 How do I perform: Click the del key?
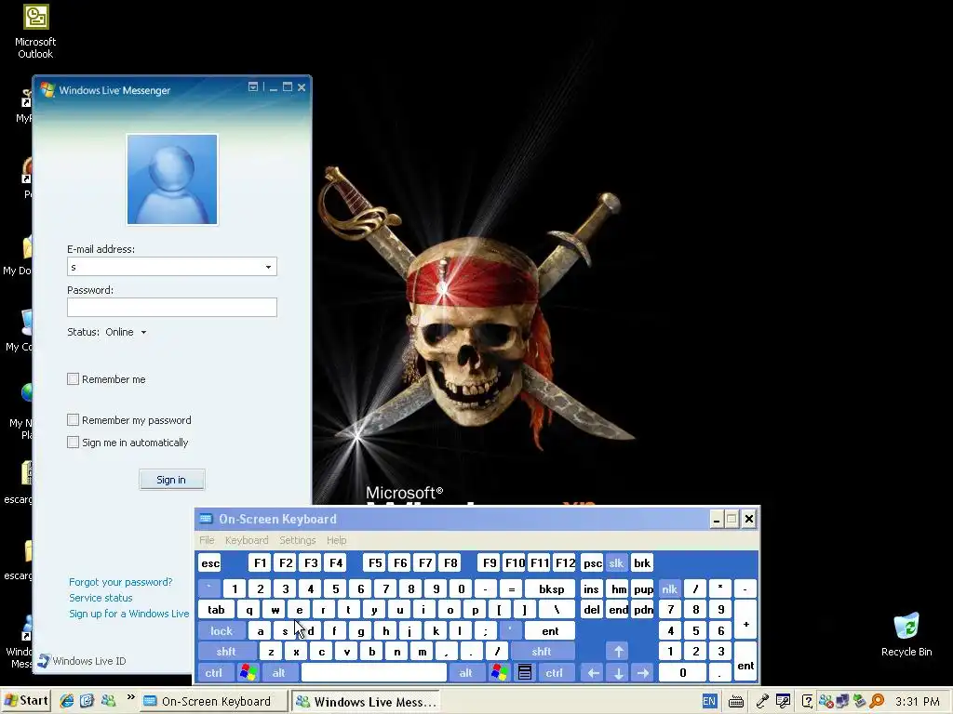(x=591, y=610)
